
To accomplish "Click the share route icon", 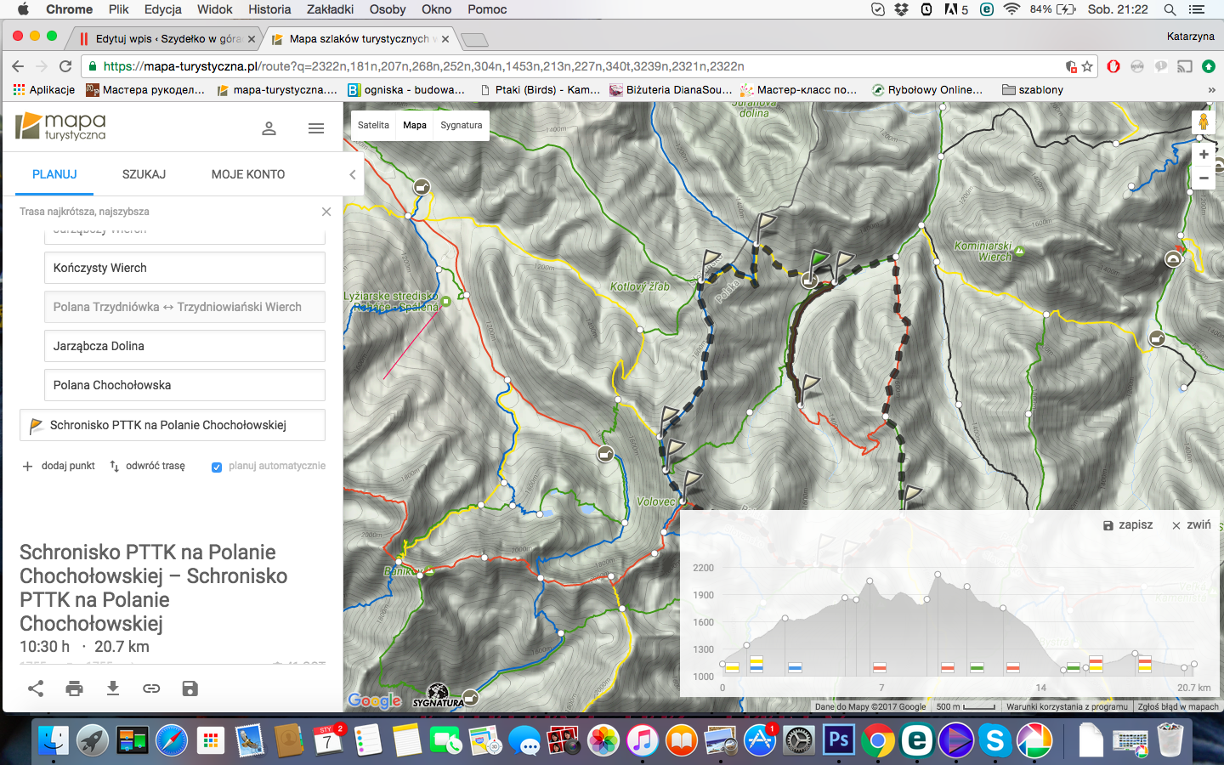I will point(36,688).
